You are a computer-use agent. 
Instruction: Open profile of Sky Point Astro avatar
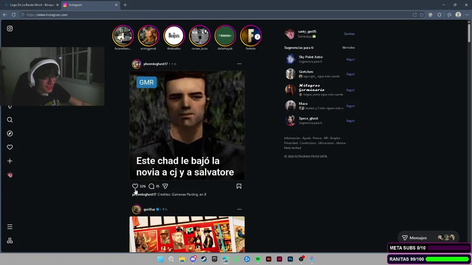click(x=291, y=59)
